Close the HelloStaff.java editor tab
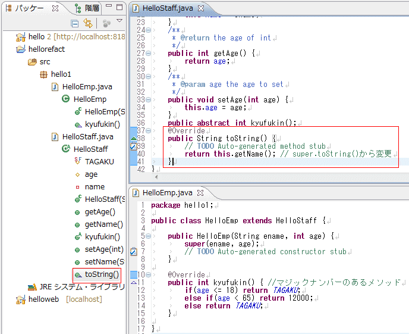Screen dimensions: 409x334 point(201,8)
